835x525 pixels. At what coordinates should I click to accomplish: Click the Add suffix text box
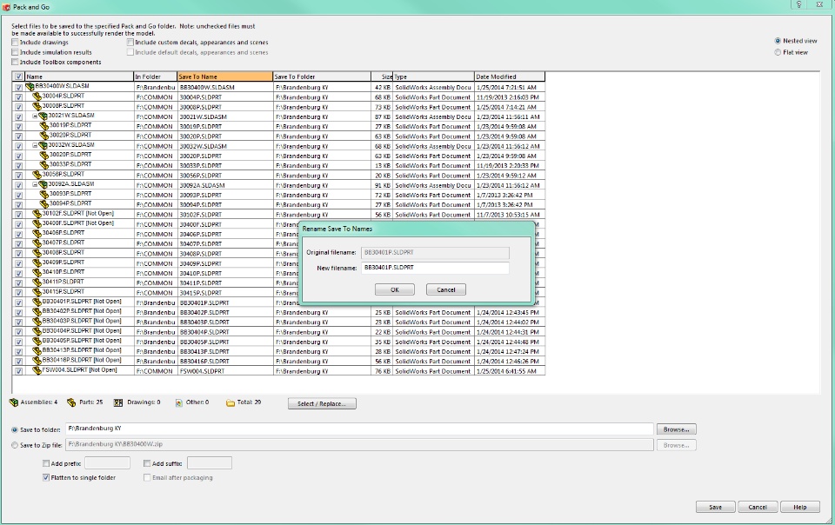[x=210, y=463]
